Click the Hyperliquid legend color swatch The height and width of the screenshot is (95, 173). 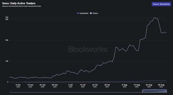(x=78, y=13)
